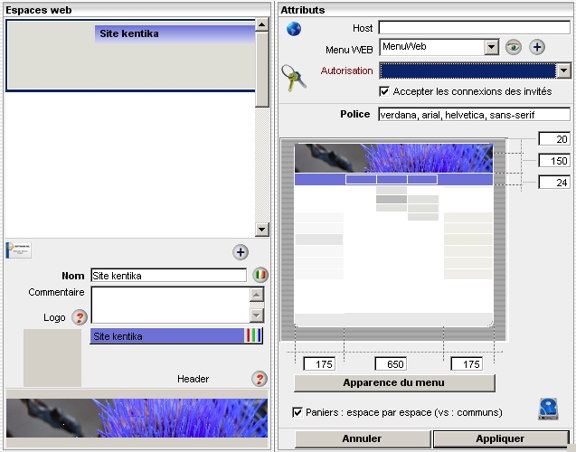Toggle Accepter les connexions des invités
The height and width of the screenshot is (452, 576).
384,91
